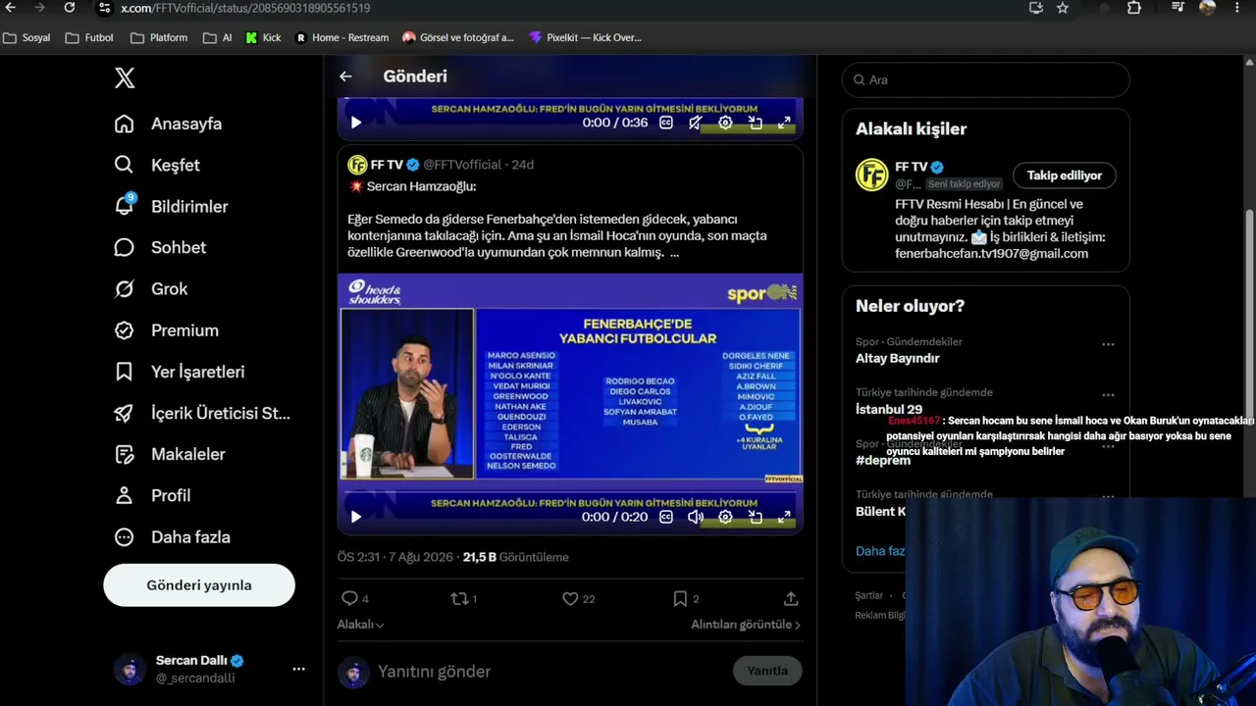Screen dimensions: 1256x706
Task: Open the Kick bookmark
Action: pyautogui.click(x=263, y=38)
